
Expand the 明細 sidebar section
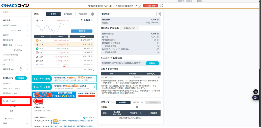click(27, 123)
